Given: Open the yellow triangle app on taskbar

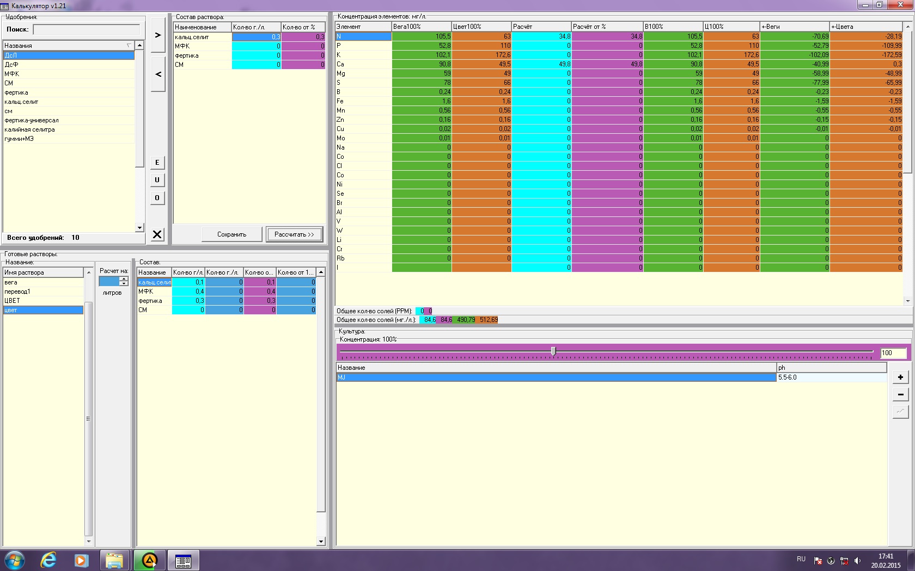Looking at the screenshot, I should (x=149, y=560).
